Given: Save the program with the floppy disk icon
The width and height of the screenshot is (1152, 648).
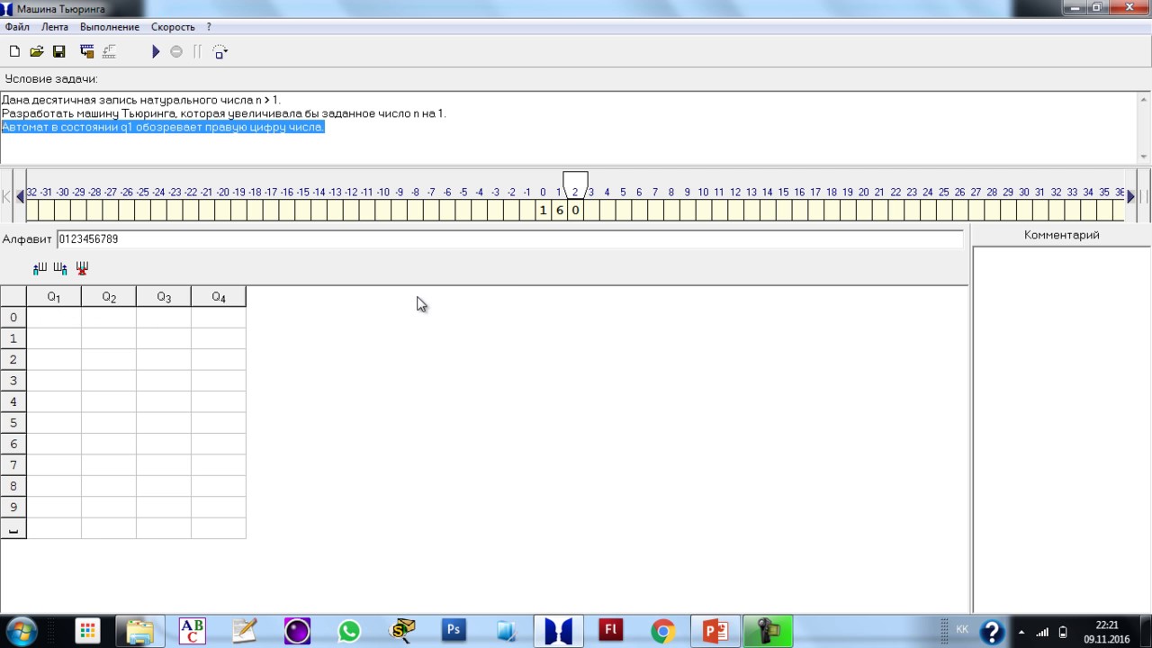Looking at the screenshot, I should (x=58, y=52).
